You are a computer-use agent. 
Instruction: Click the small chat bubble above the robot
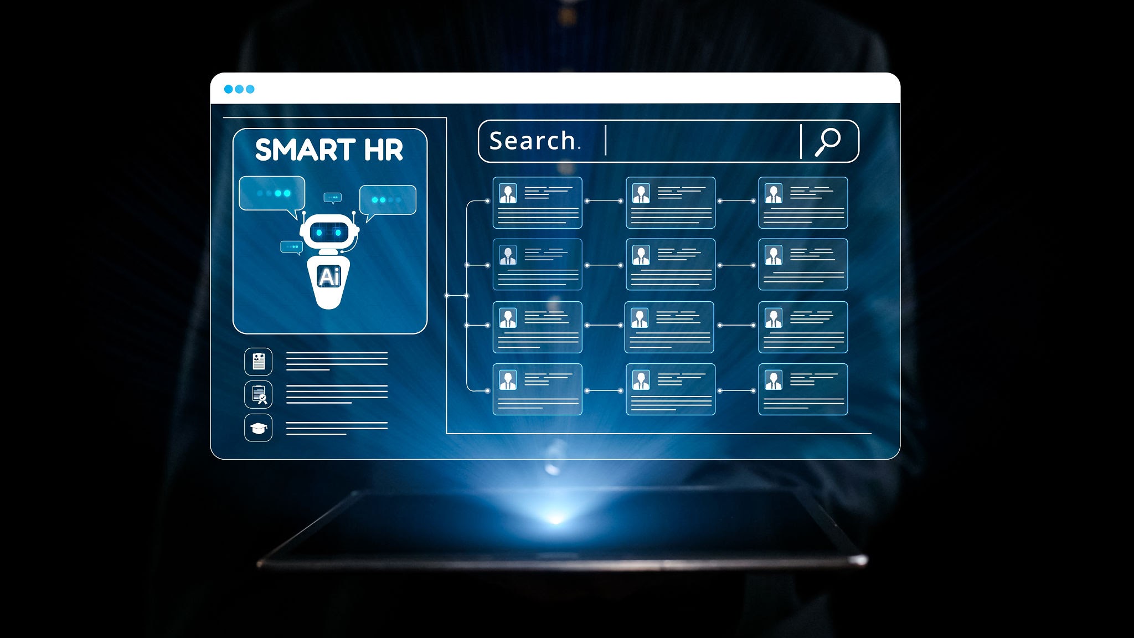[332, 198]
